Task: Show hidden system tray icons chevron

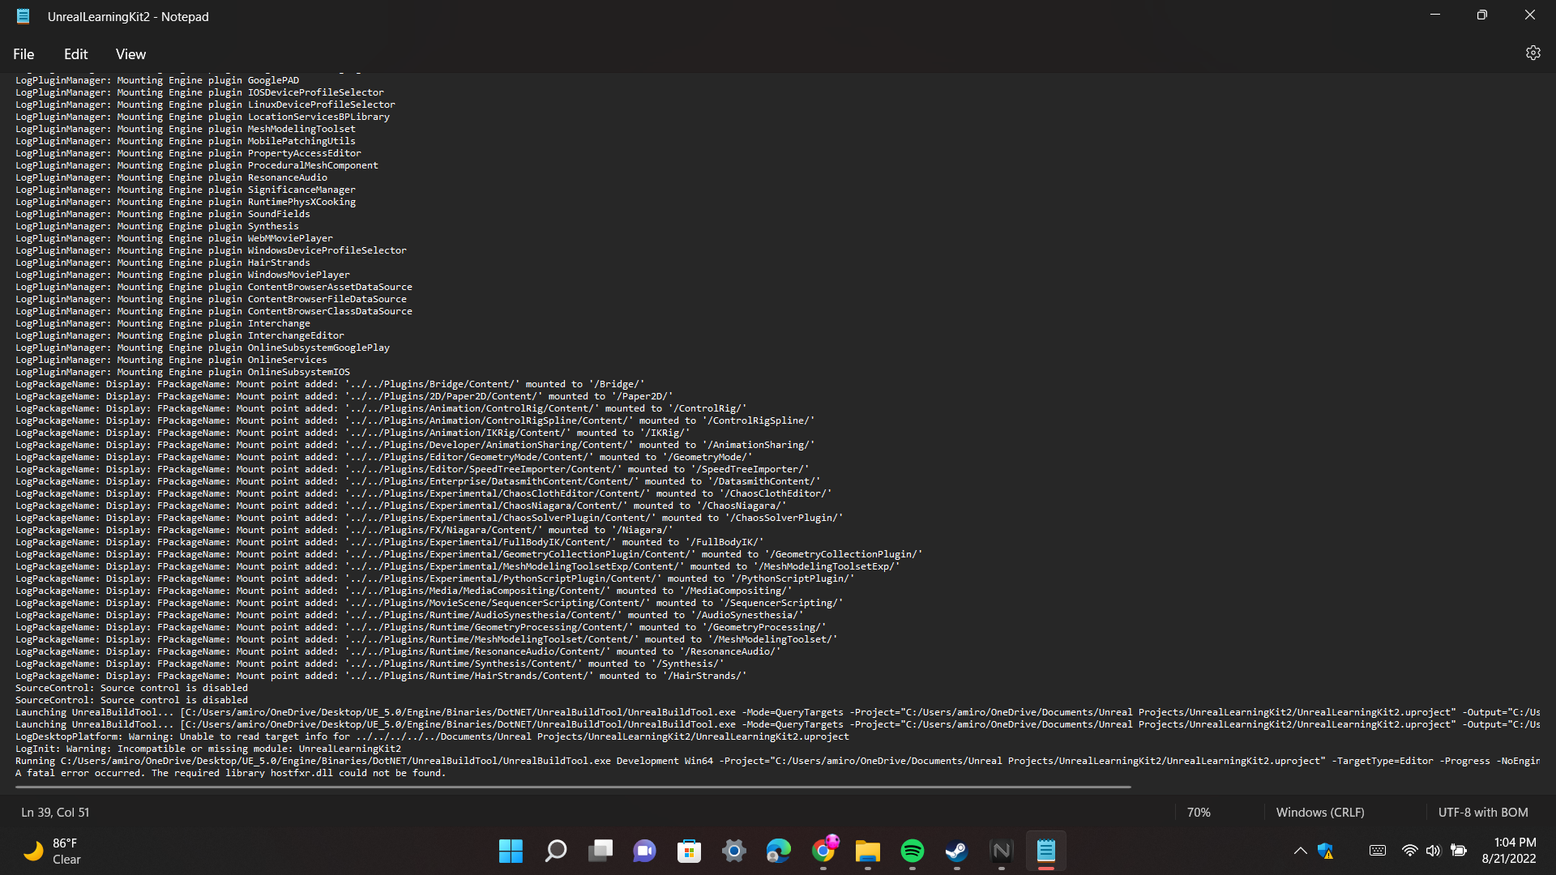Action: pos(1300,851)
